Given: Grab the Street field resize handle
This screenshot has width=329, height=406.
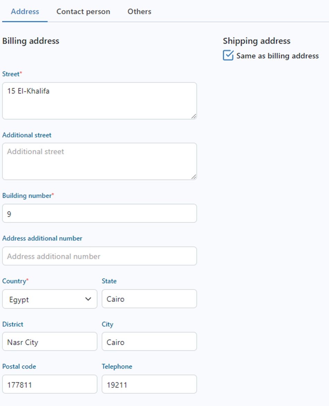Looking at the screenshot, I should pos(194,116).
